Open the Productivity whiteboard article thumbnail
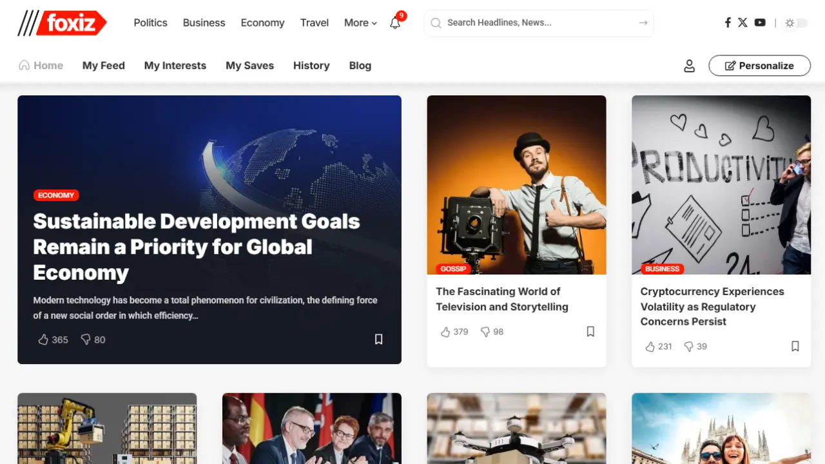The width and height of the screenshot is (825, 464). point(721,185)
